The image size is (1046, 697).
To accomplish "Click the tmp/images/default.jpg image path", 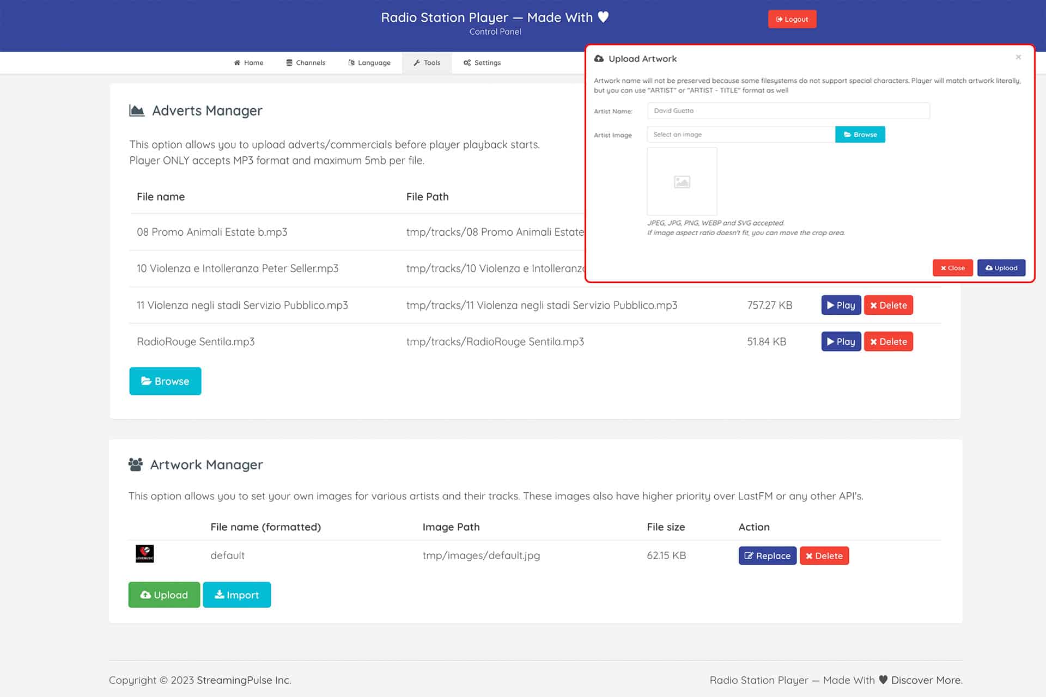I will pyautogui.click(x=481, y=555).
